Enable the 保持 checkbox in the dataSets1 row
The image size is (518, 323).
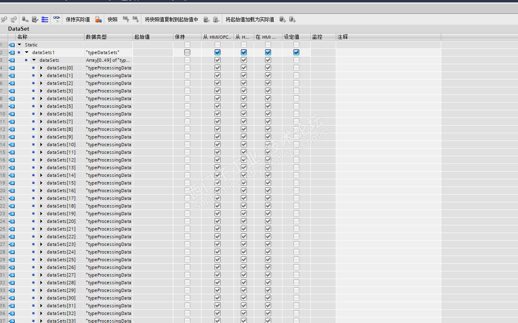[187, 52]
